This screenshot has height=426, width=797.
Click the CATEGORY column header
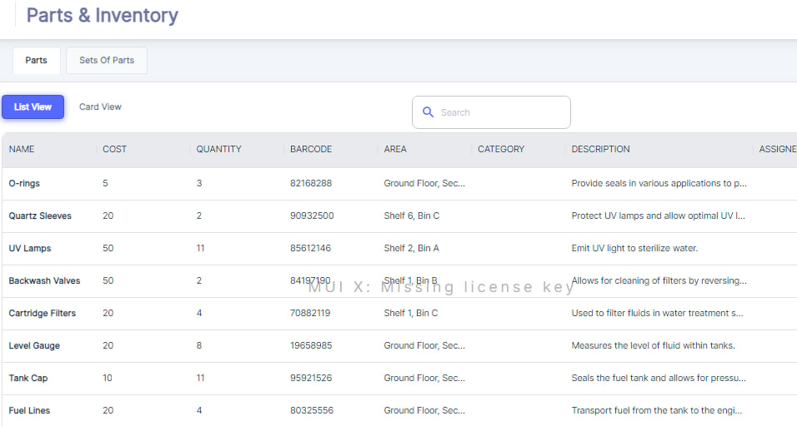(501, 150)
